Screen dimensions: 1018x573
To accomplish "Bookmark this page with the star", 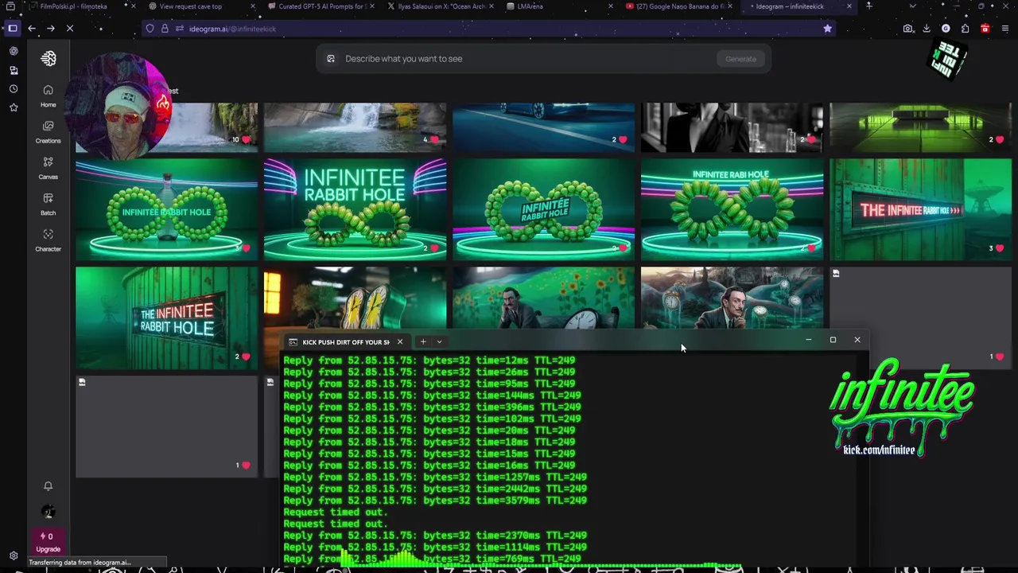I will tap(827, 29).
